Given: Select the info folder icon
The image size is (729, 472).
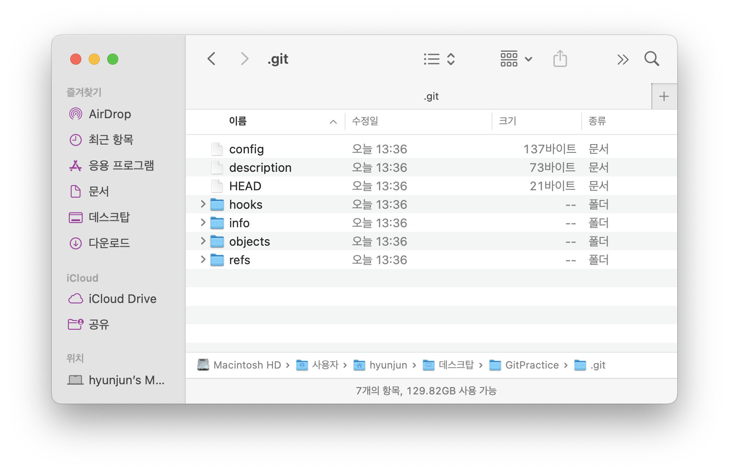Looking at the screenshot, I should 217,223.
